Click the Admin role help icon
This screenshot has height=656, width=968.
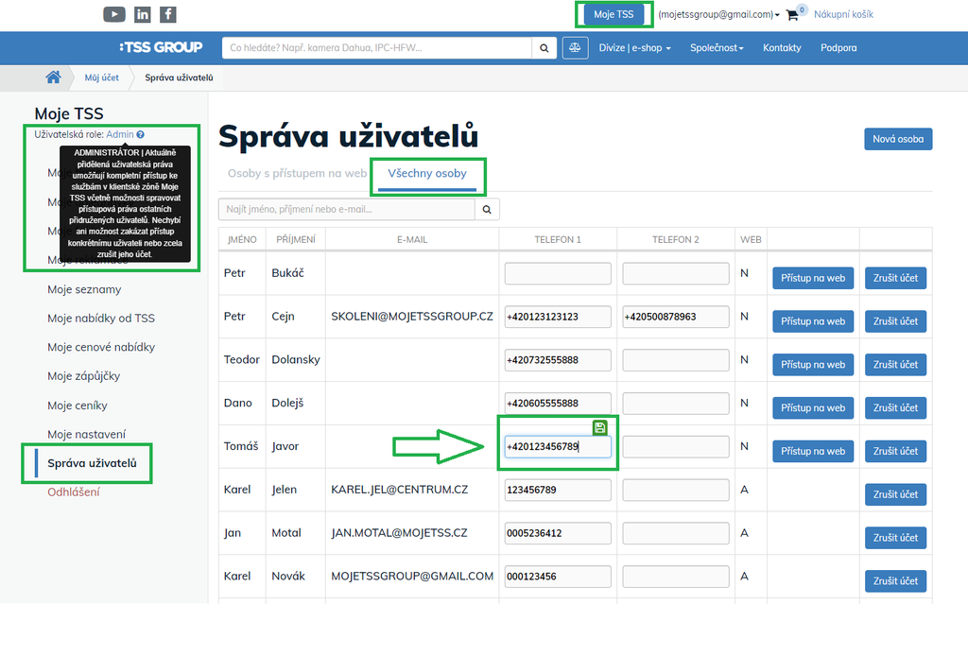[x=141, y=135]
